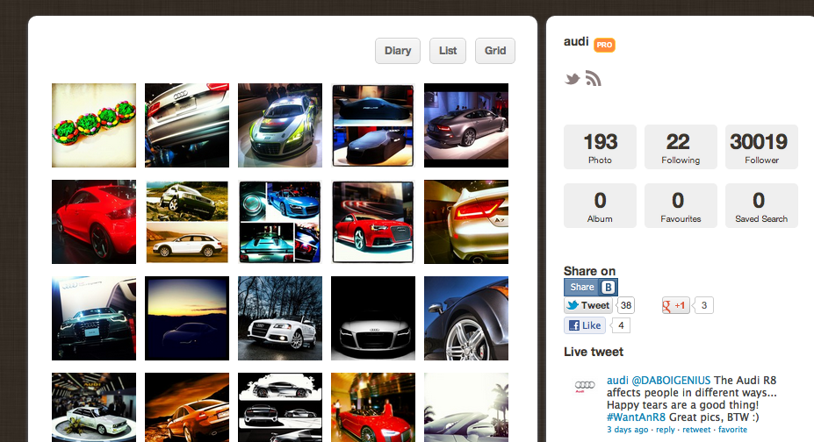Open the blue R8 collage thumbnail
Viewport: 814px width, 442px height.
(x=280, y=222)
